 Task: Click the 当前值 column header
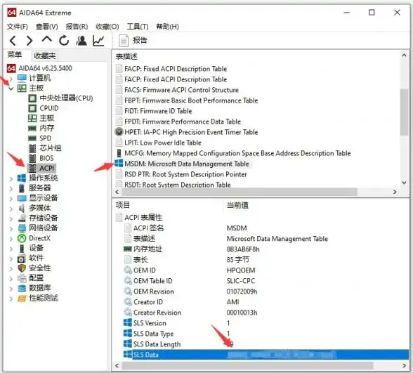pyautogui.click(x=237, y=205)
